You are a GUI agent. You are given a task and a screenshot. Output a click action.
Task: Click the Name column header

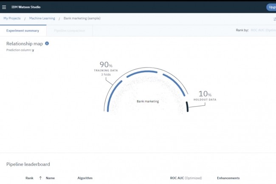(51, 178)
